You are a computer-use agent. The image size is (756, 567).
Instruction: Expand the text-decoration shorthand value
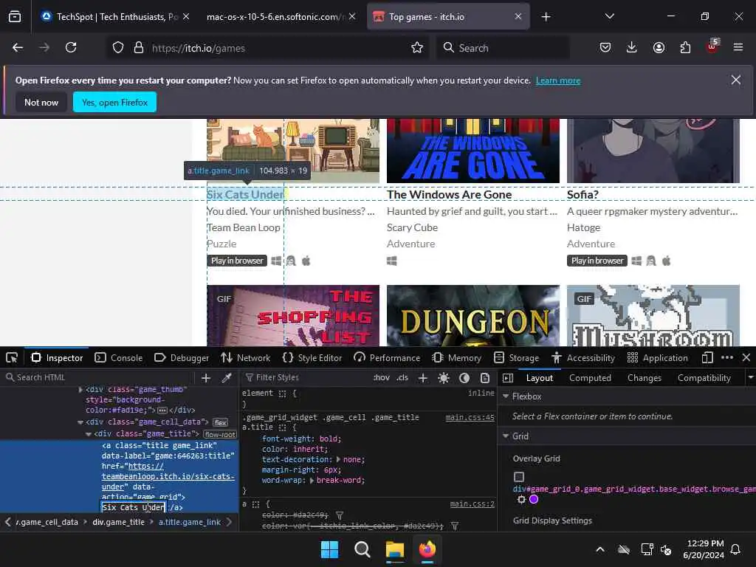338,459
